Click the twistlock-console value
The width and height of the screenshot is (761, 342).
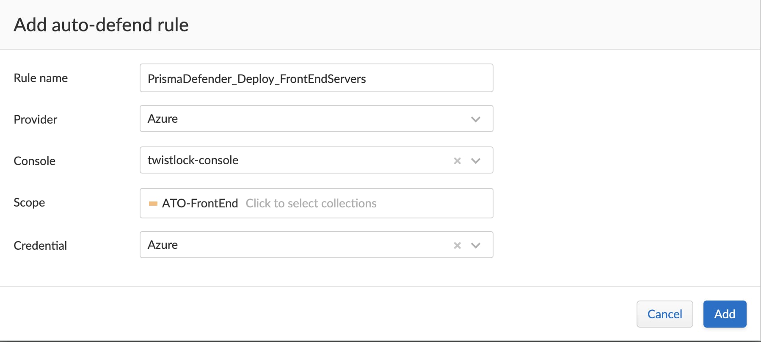(x=193, y=160)
